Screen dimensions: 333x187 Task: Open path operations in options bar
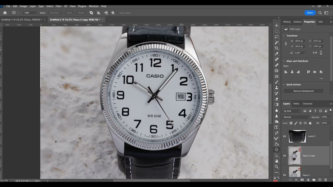tap(91, 13)
